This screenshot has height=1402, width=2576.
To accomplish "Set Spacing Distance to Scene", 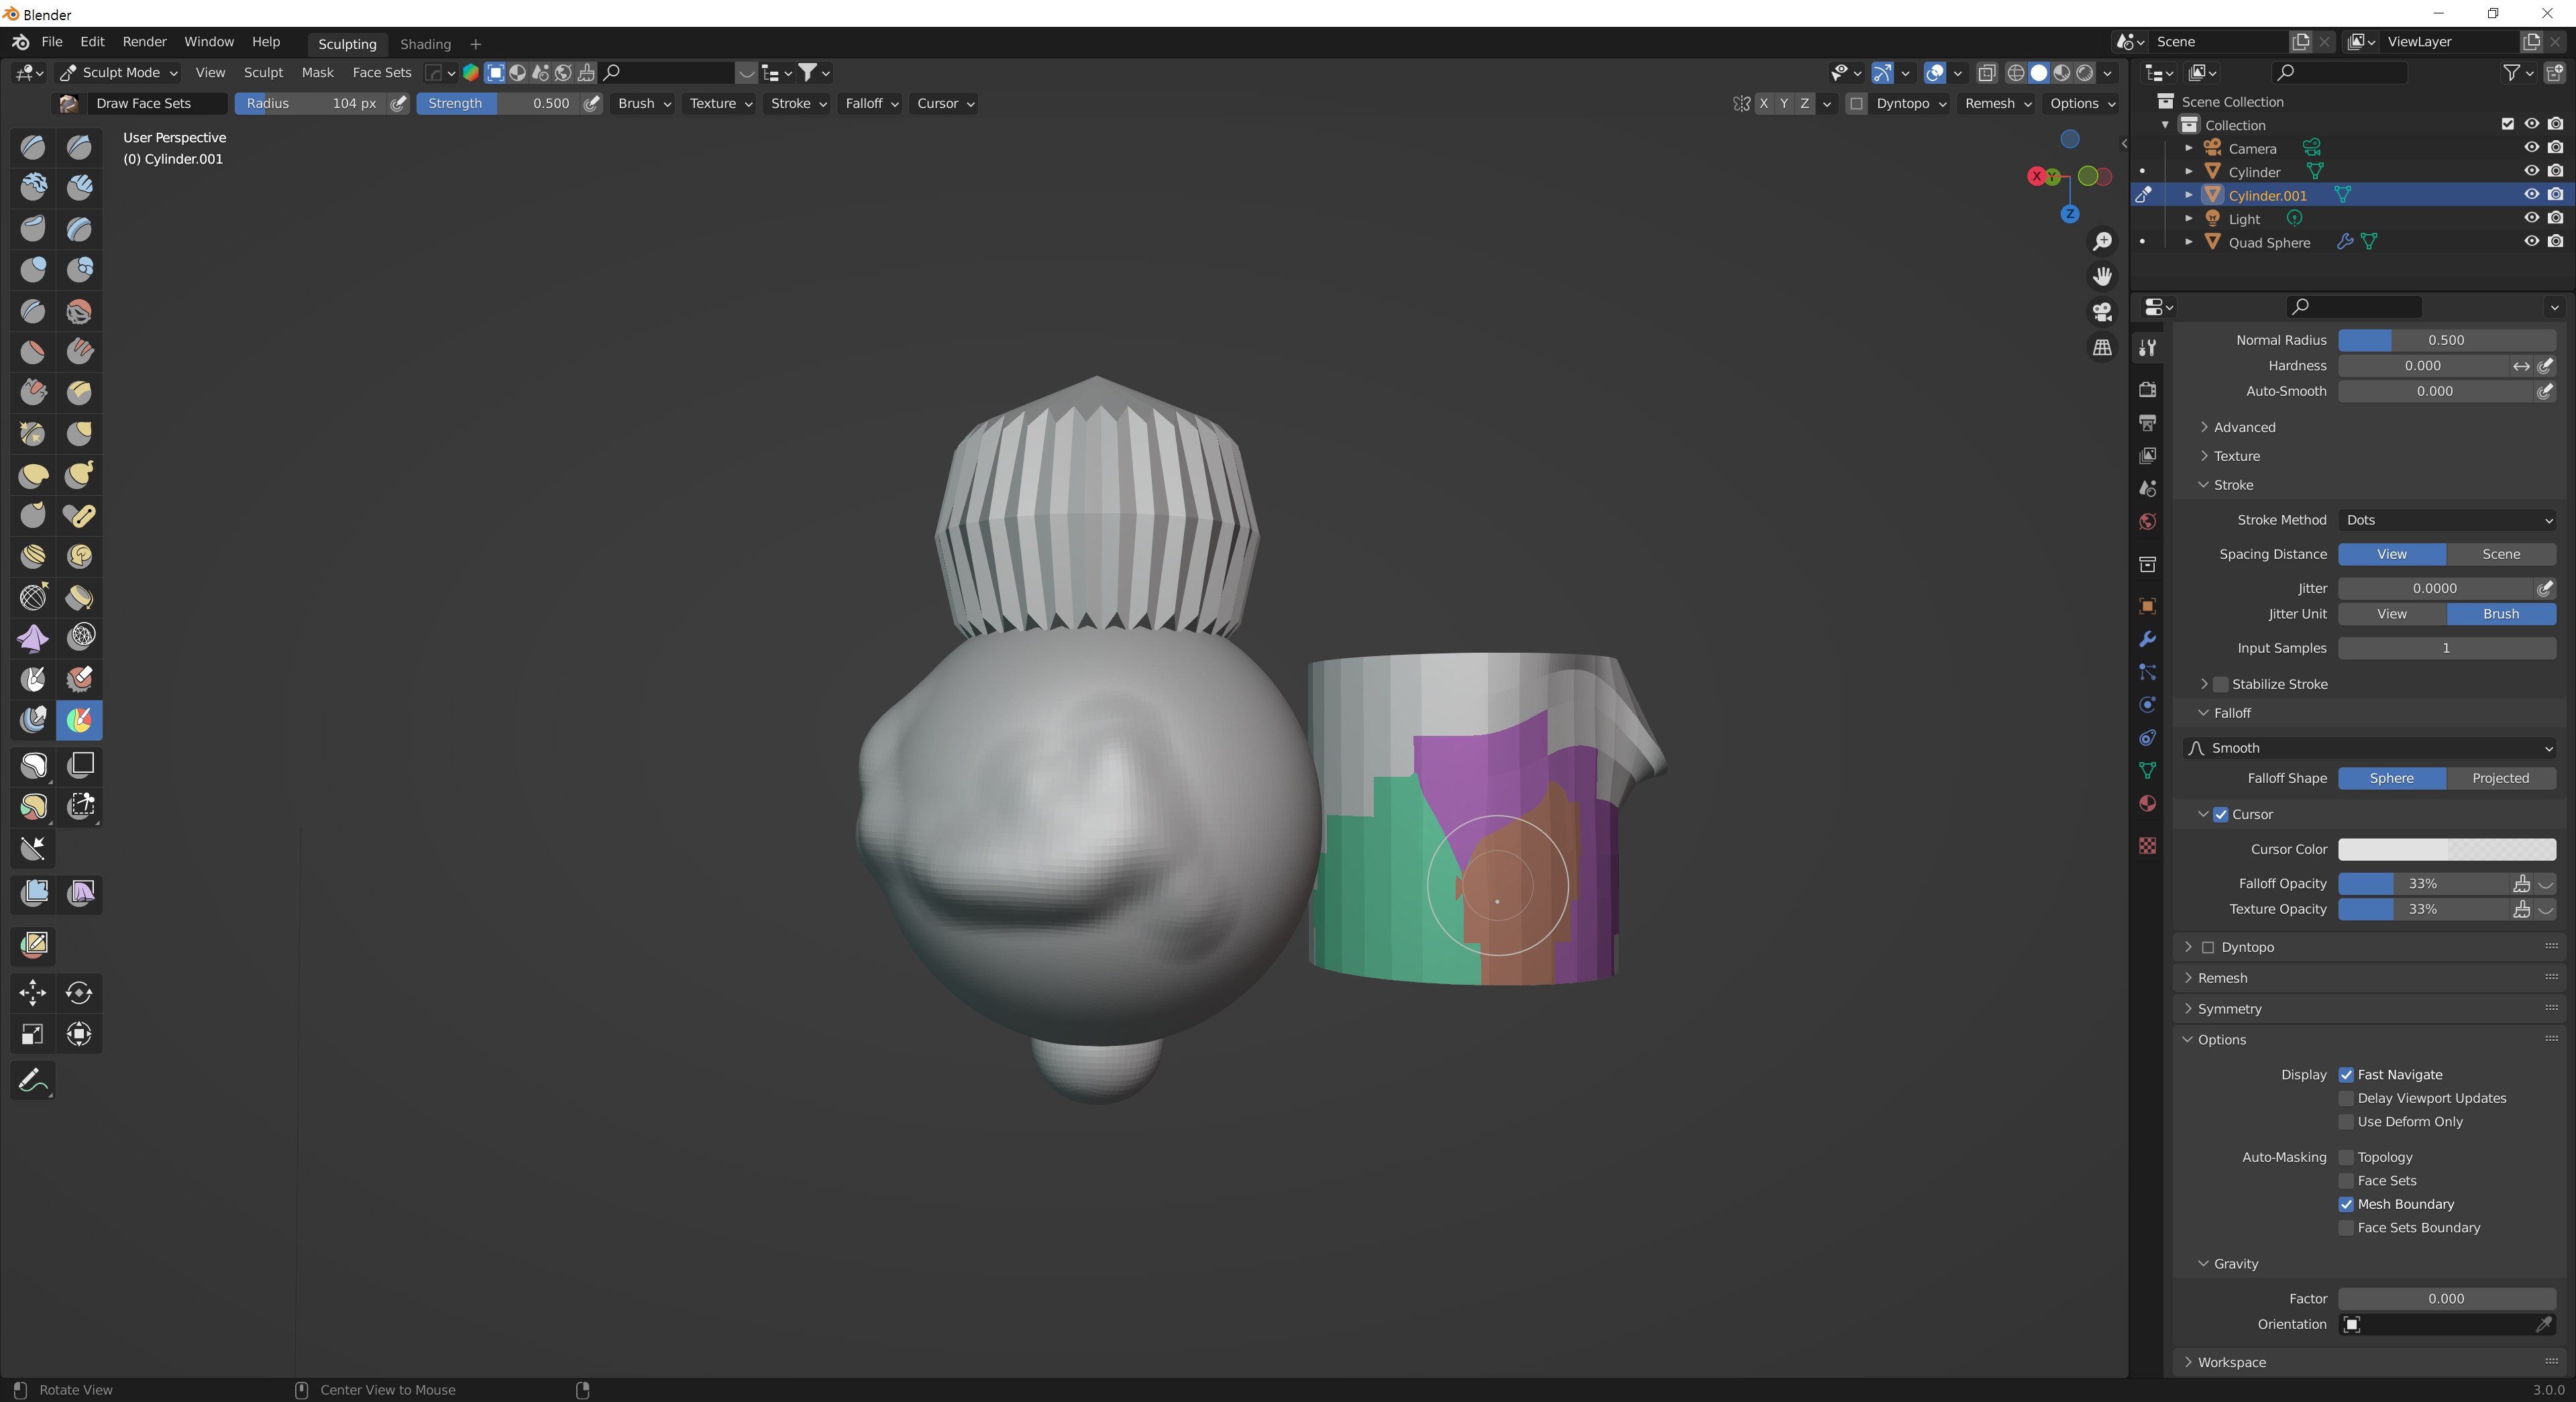I will [2500, 554].
